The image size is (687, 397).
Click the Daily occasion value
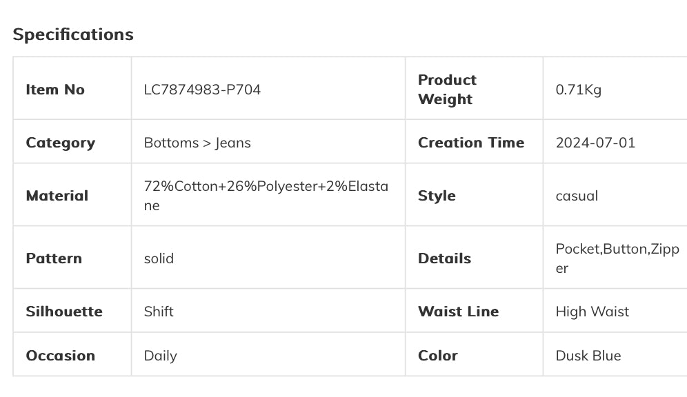(161, 356)
